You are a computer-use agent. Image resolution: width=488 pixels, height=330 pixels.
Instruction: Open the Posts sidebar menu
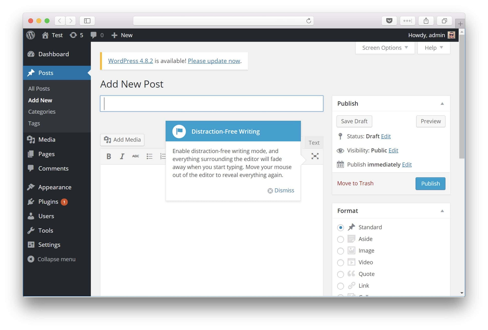57,73
